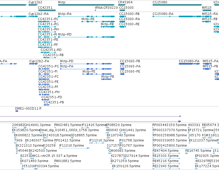The width and height of the screenshot is (219, 170).
Task: Select the CR43964 gene label
Action: [125, 2]
